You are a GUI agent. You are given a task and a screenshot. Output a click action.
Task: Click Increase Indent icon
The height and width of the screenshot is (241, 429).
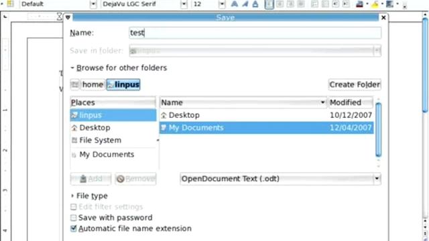point(346,4)
